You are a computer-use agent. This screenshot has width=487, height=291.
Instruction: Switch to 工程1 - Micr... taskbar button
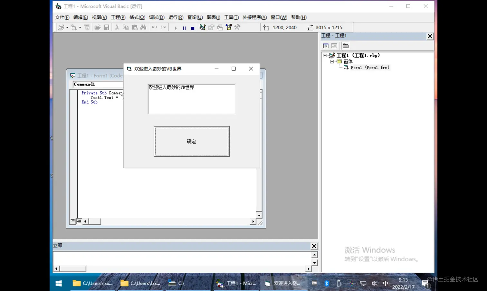coord(237,283)
